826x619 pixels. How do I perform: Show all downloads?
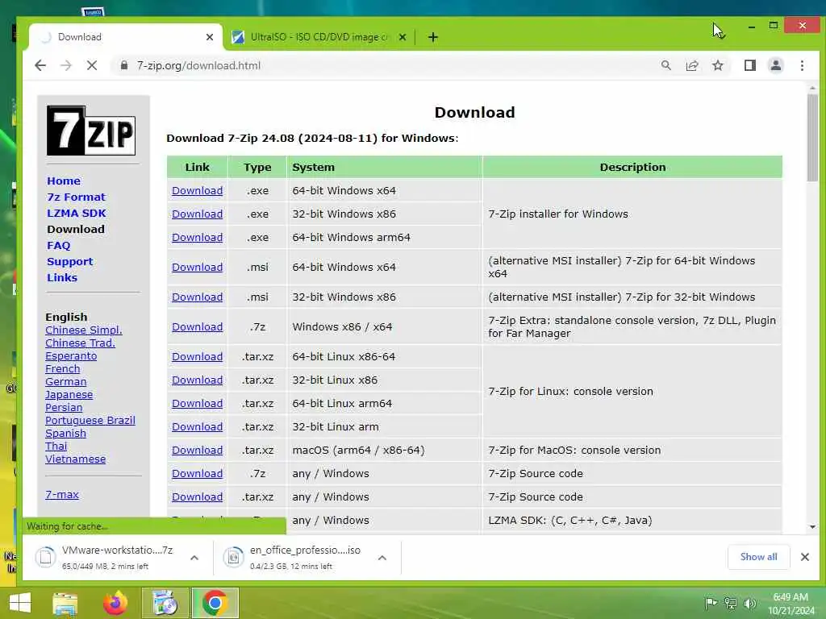tap(758, 557)
